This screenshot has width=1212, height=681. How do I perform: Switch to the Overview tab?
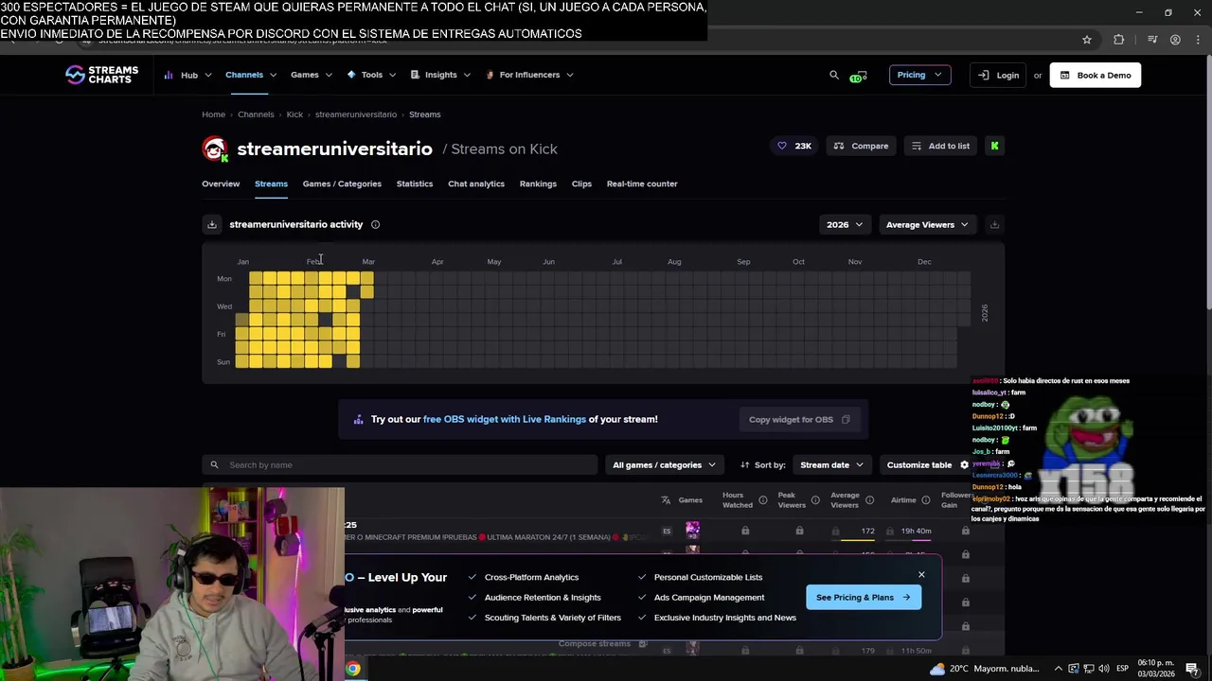click(x=221, y=183)
